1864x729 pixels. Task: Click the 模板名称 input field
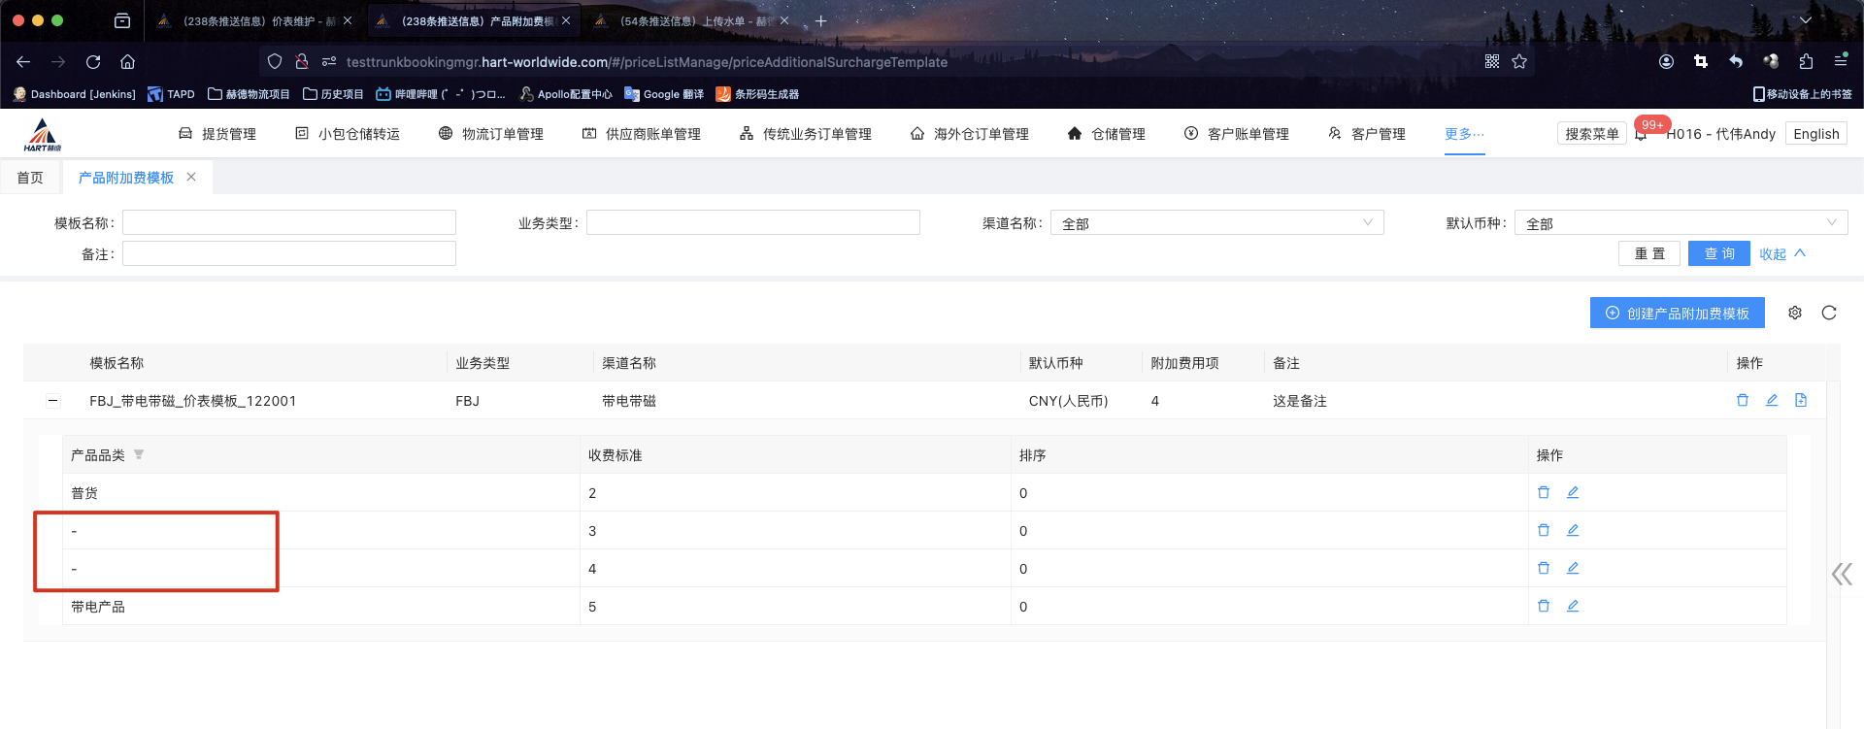coord(288,223)
